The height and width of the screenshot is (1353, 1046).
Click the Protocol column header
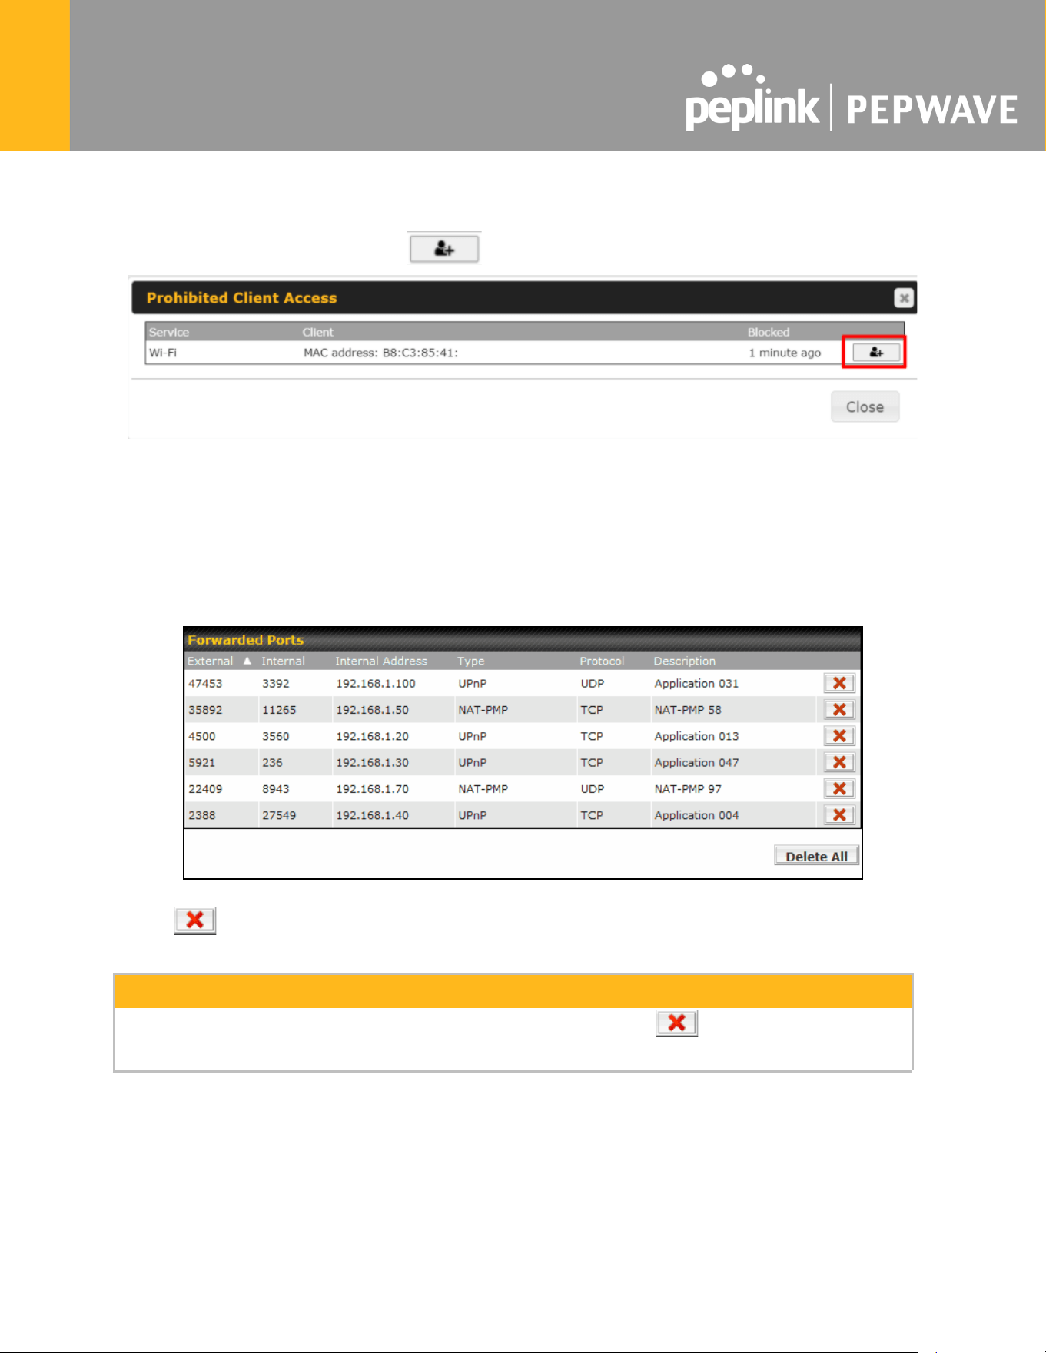[x=602, y=661]
